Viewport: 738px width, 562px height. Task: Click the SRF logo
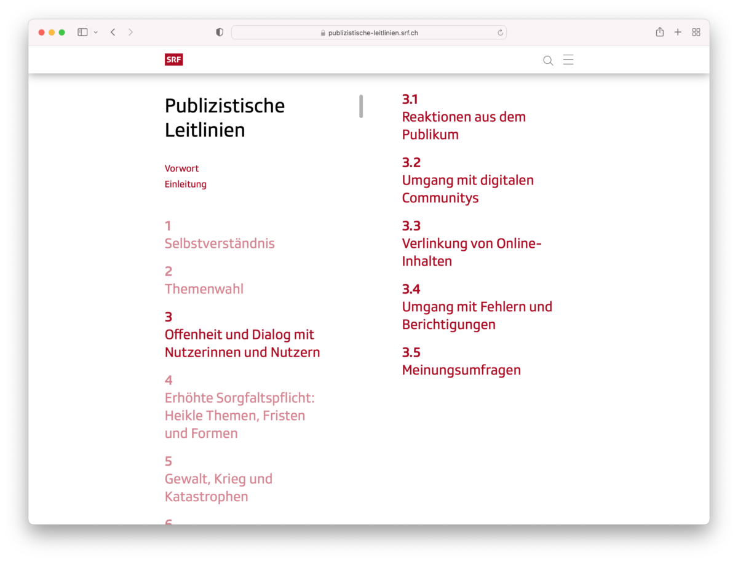tap(173, 60)
